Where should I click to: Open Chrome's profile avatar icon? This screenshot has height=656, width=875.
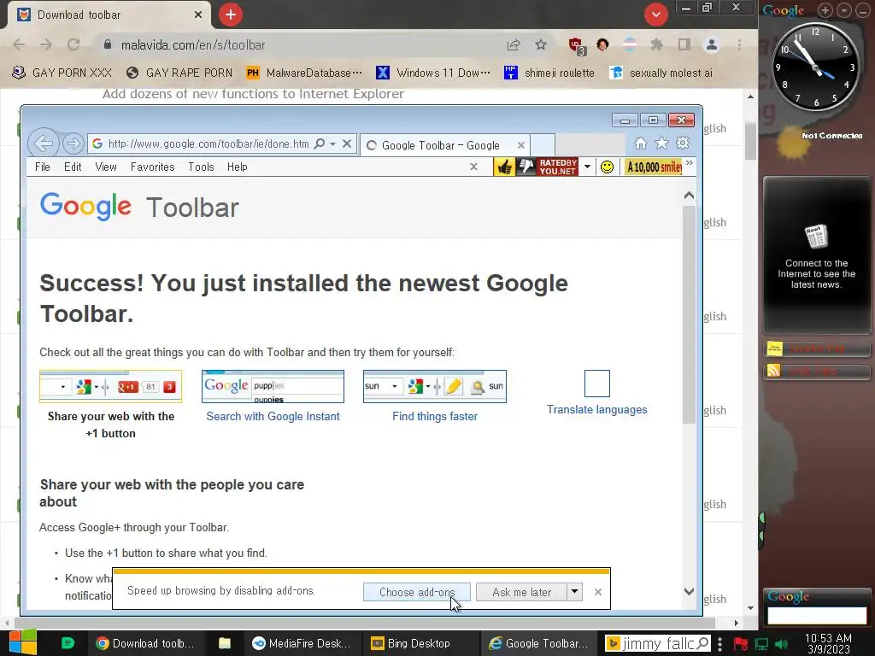click(712, 44)
